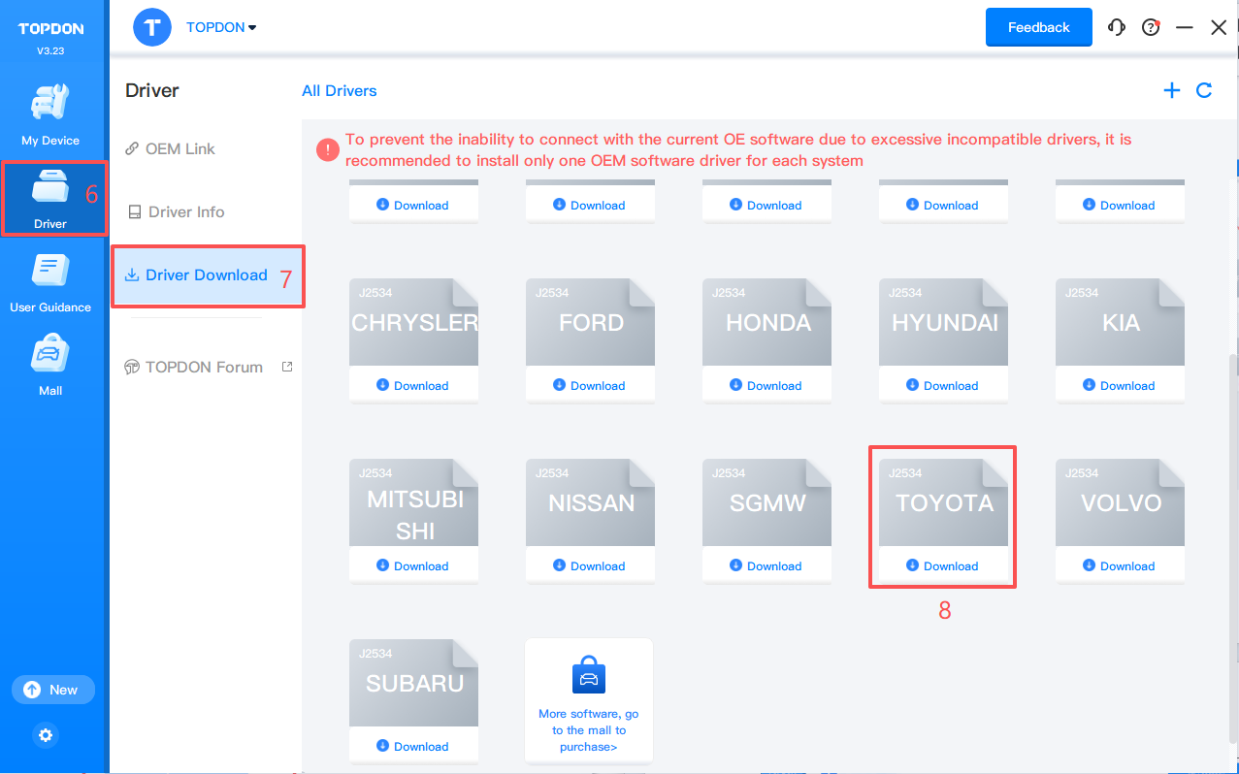Go to mall for more software

coord(588,701)
